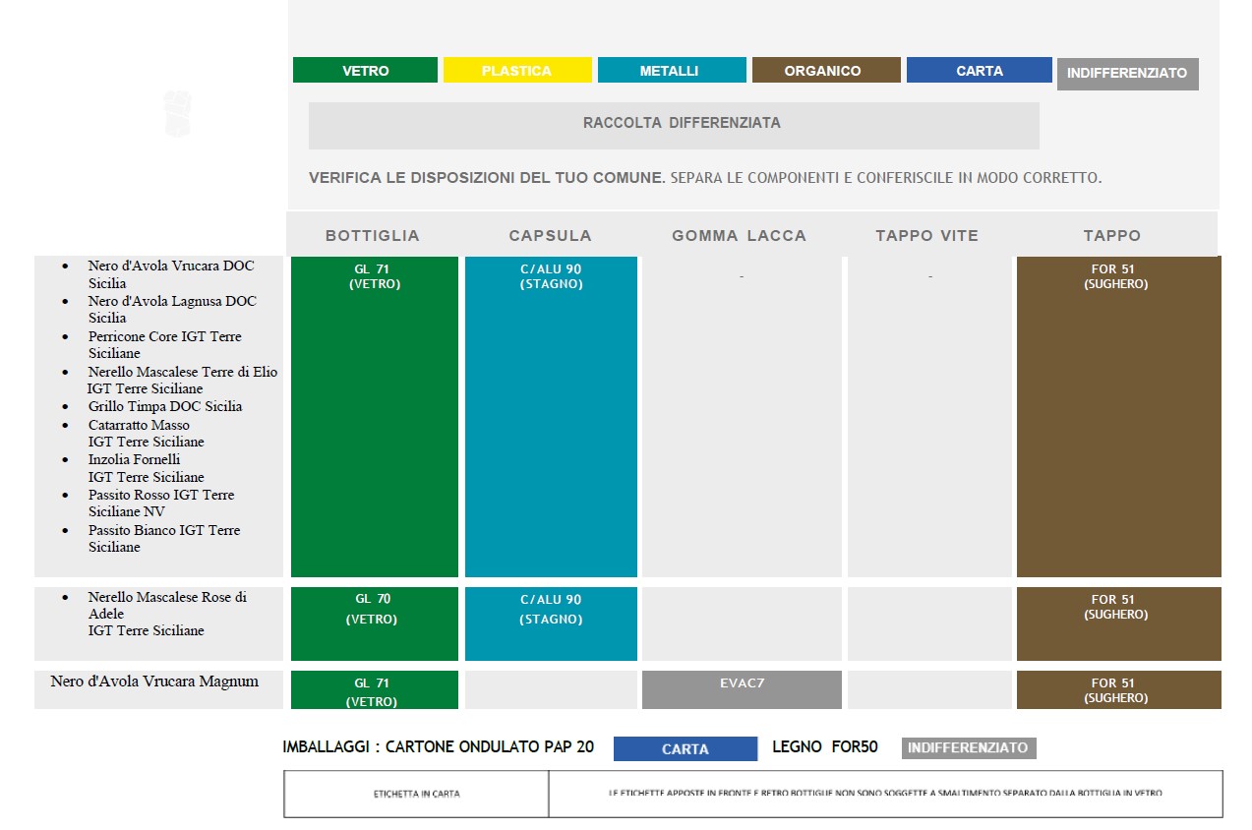1252x830 pixels.
Task: Click 'Nero d'Avola Vrucara DOC Sicilia' in the wine list
Action: point(171,274)
